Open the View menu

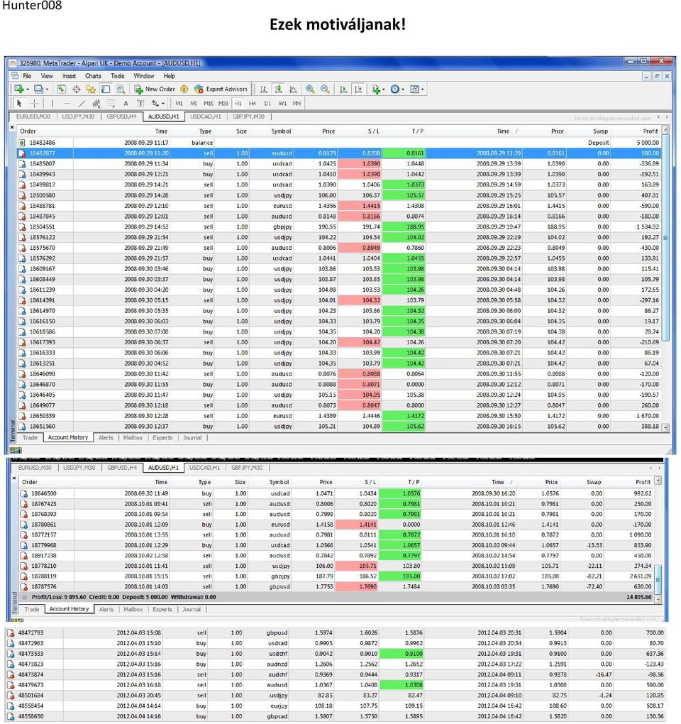click(47, 76)
